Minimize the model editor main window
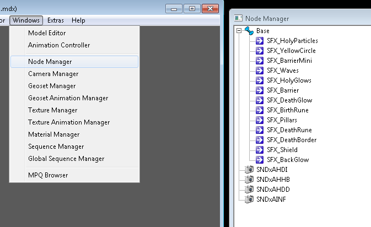371x227 pixels. click(x=174, y=9)
